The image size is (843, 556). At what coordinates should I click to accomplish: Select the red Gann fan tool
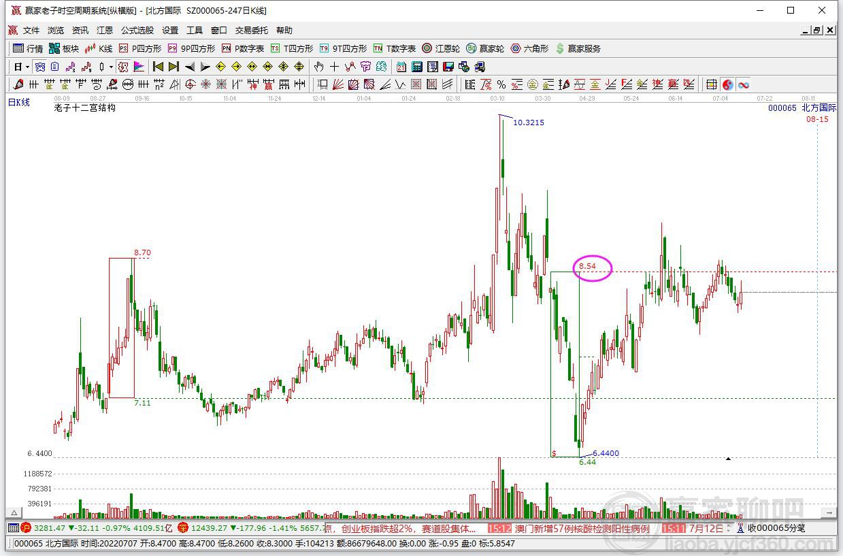338,84
